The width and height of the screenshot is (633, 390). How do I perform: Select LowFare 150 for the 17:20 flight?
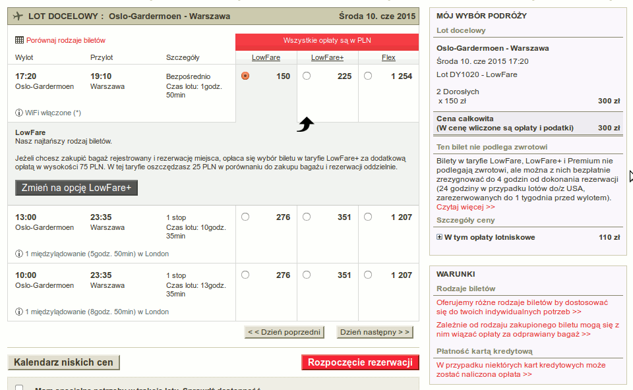245,76
